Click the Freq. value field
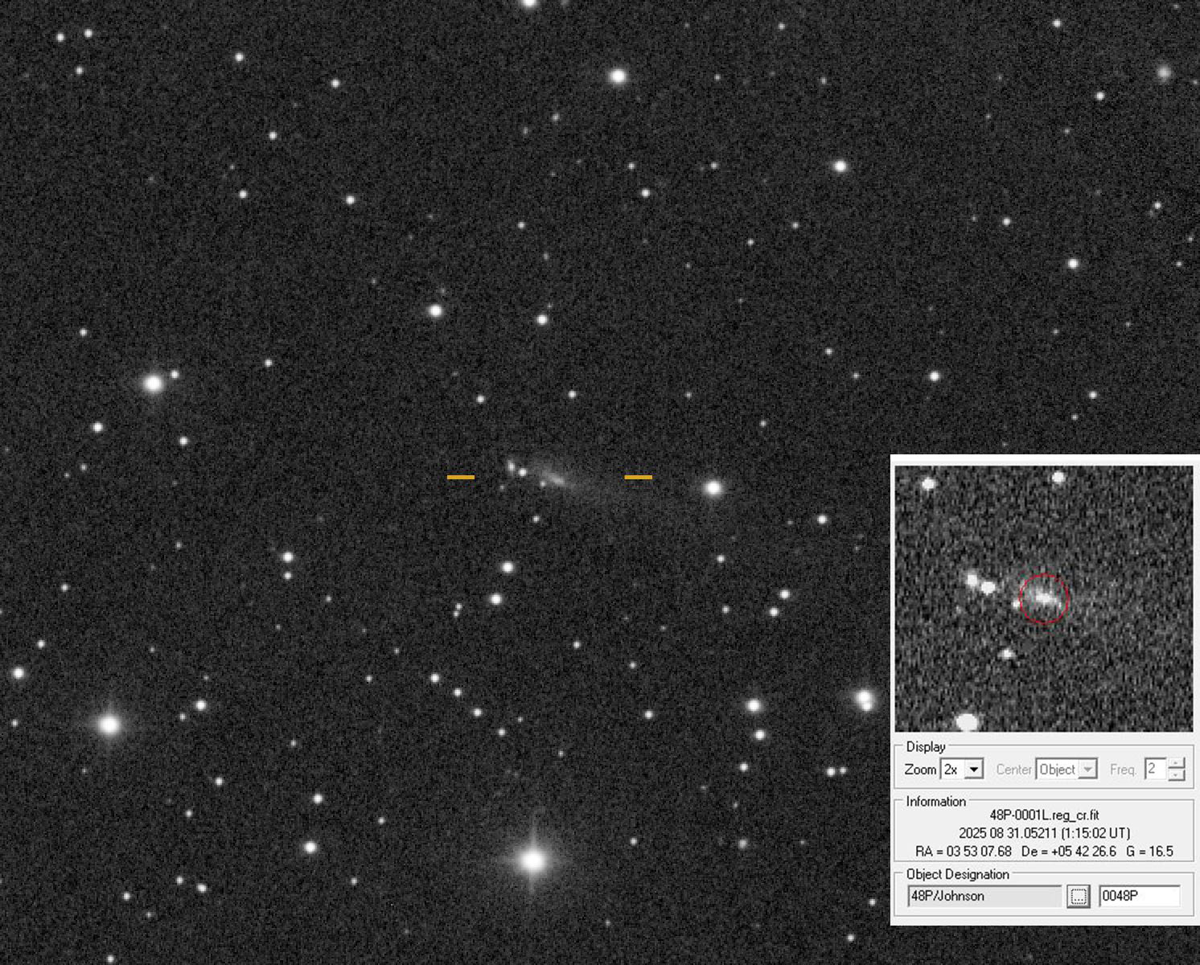The image size is (1200, 965). coord(1154,770)
